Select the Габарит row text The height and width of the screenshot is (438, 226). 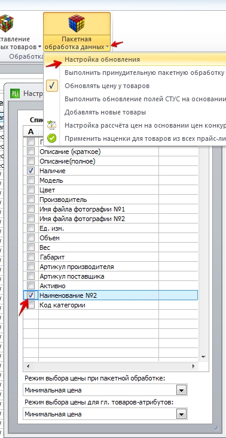tap(52, 257)
